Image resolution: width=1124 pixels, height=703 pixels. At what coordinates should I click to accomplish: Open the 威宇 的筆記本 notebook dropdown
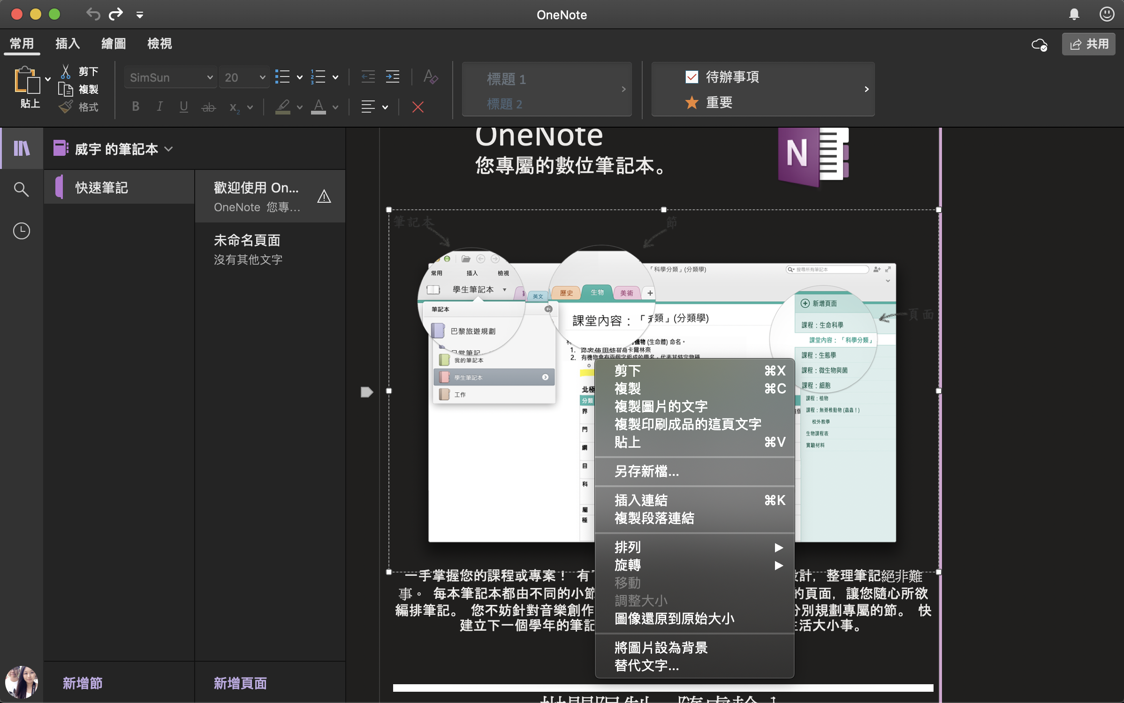tap(113, 149)
